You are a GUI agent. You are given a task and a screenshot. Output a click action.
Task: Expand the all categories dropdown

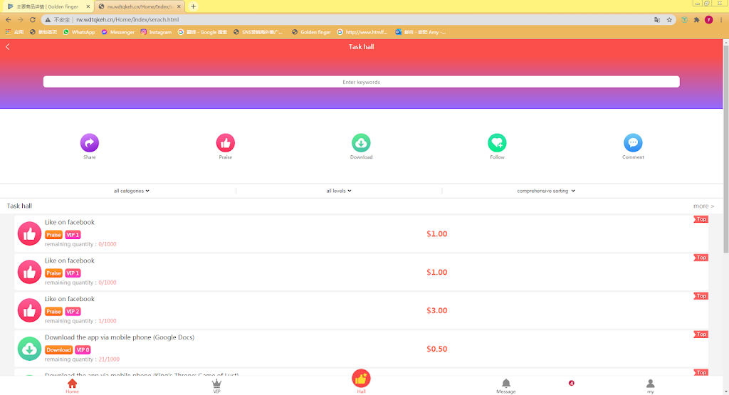pyautogui.click(x=132, y=191)
